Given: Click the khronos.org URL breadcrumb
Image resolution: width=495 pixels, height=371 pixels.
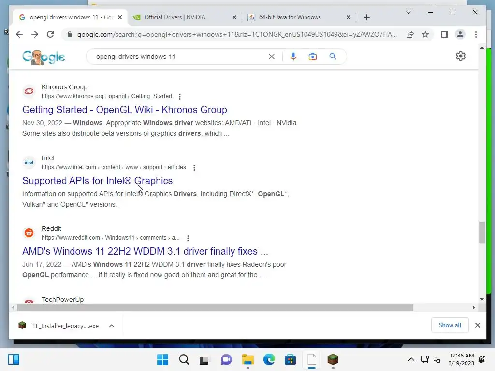Looking at the screenshot, I should tap(107, 96).
